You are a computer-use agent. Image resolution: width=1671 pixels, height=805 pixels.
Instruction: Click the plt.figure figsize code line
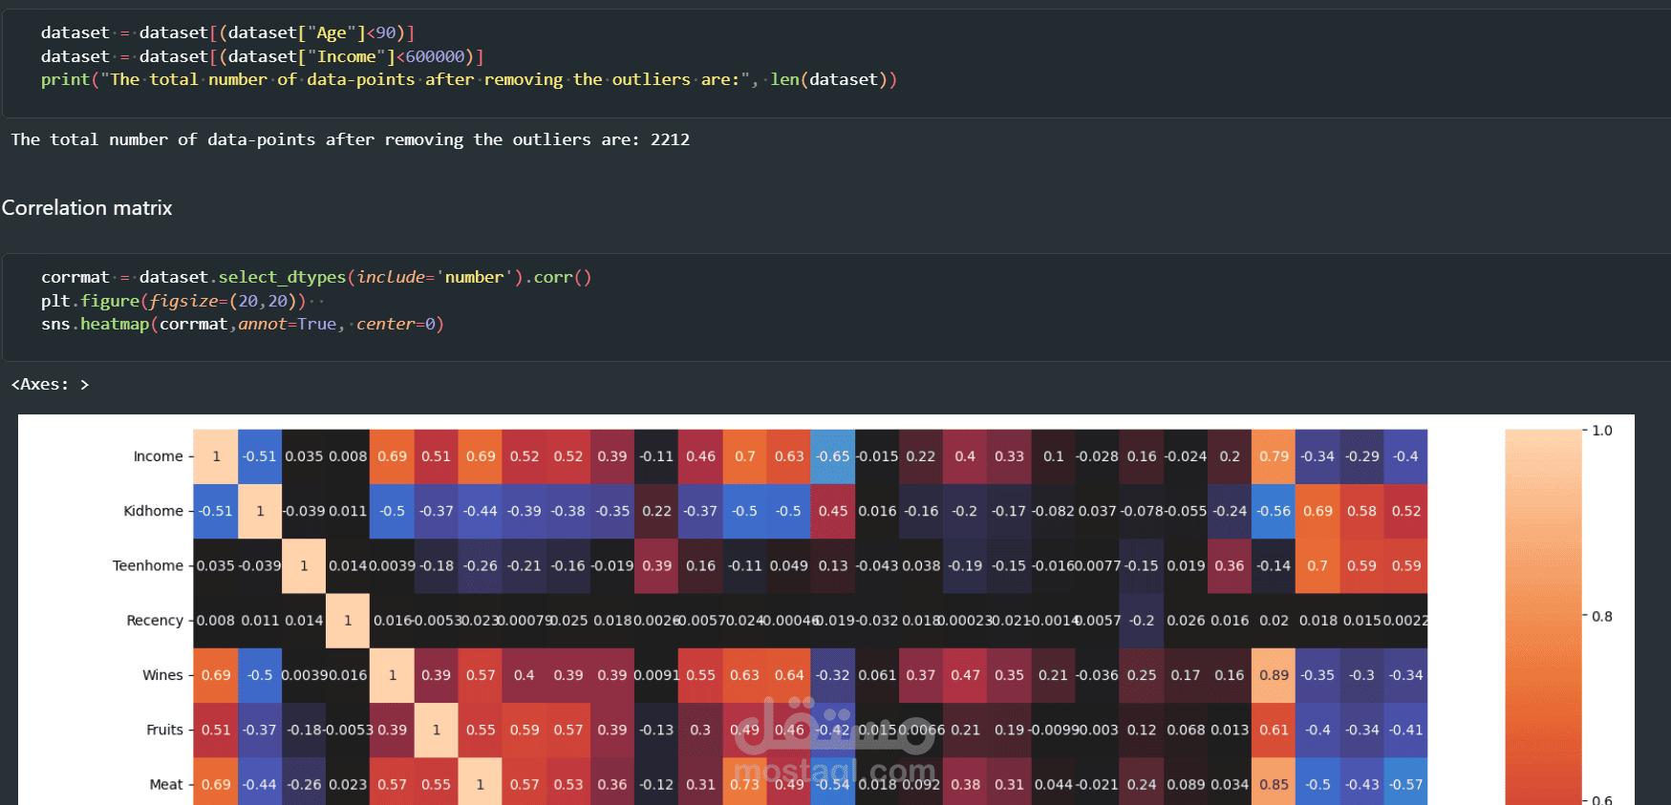(182, 301)
